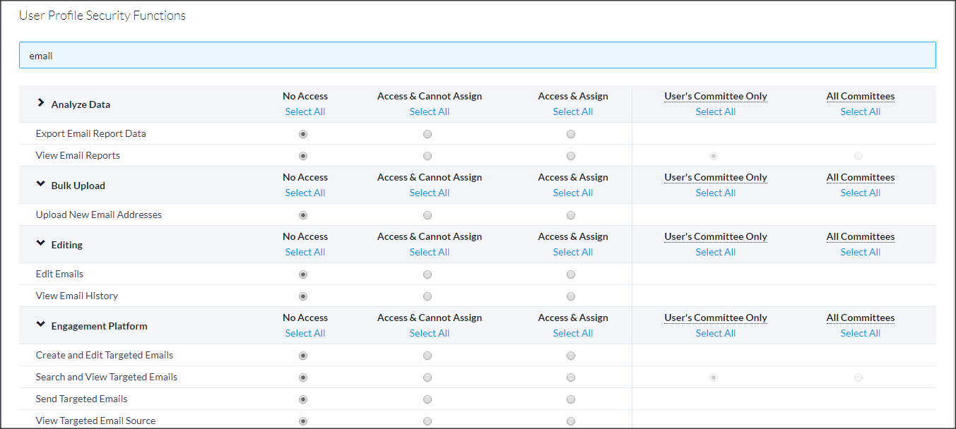
Task: Enable Access & Assign for View Email History
Action: (570, 296)
